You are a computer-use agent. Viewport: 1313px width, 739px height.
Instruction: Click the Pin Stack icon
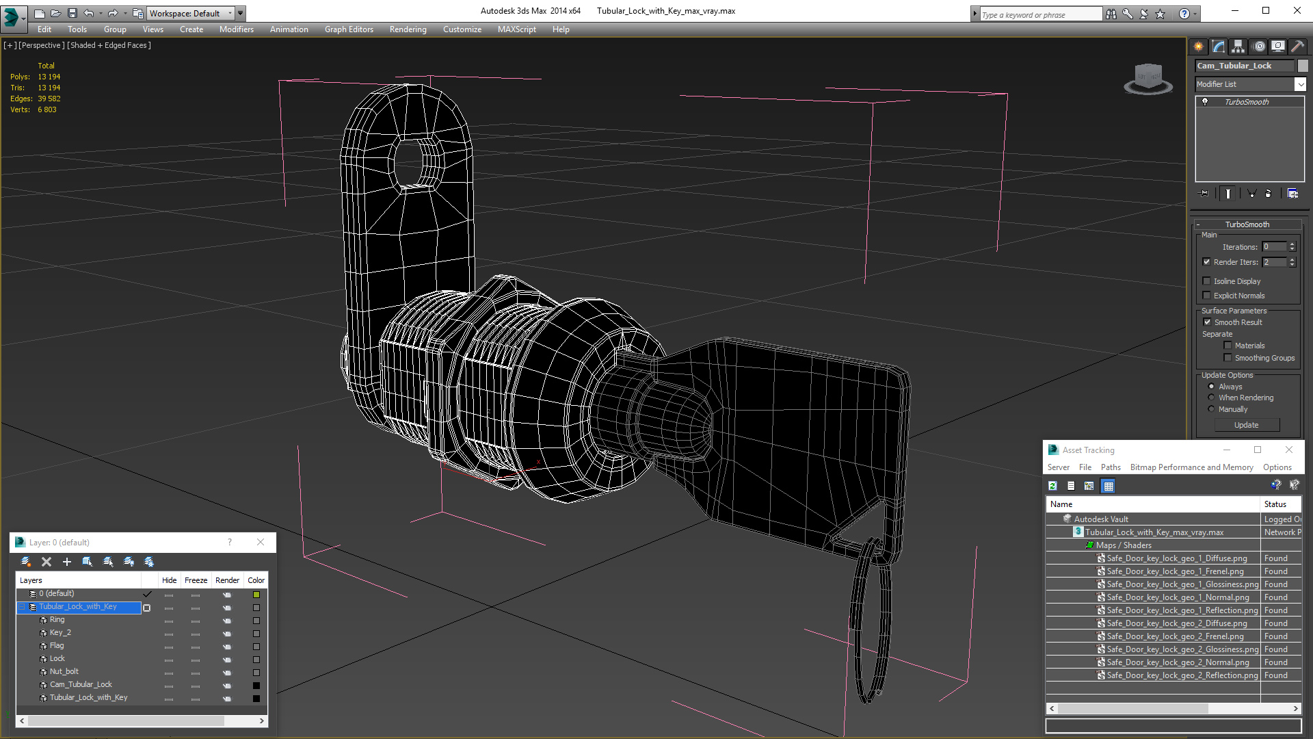(x=1205, y=194)
